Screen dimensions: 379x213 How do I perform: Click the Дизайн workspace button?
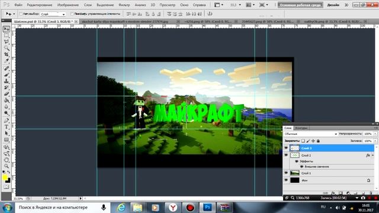333,5
